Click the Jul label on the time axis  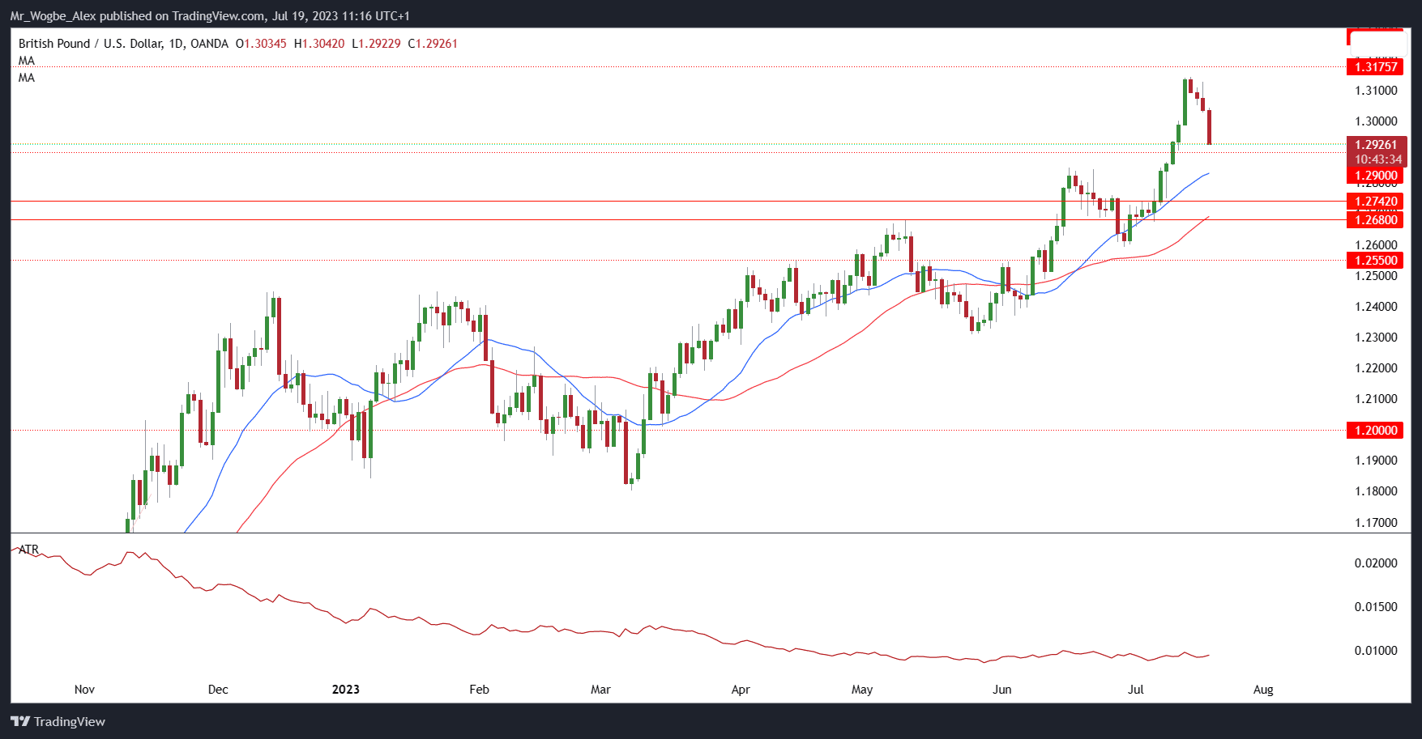[1136, 690]
